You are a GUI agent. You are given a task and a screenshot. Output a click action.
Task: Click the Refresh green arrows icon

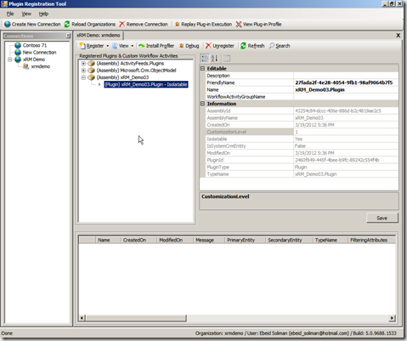coord(243,46)
